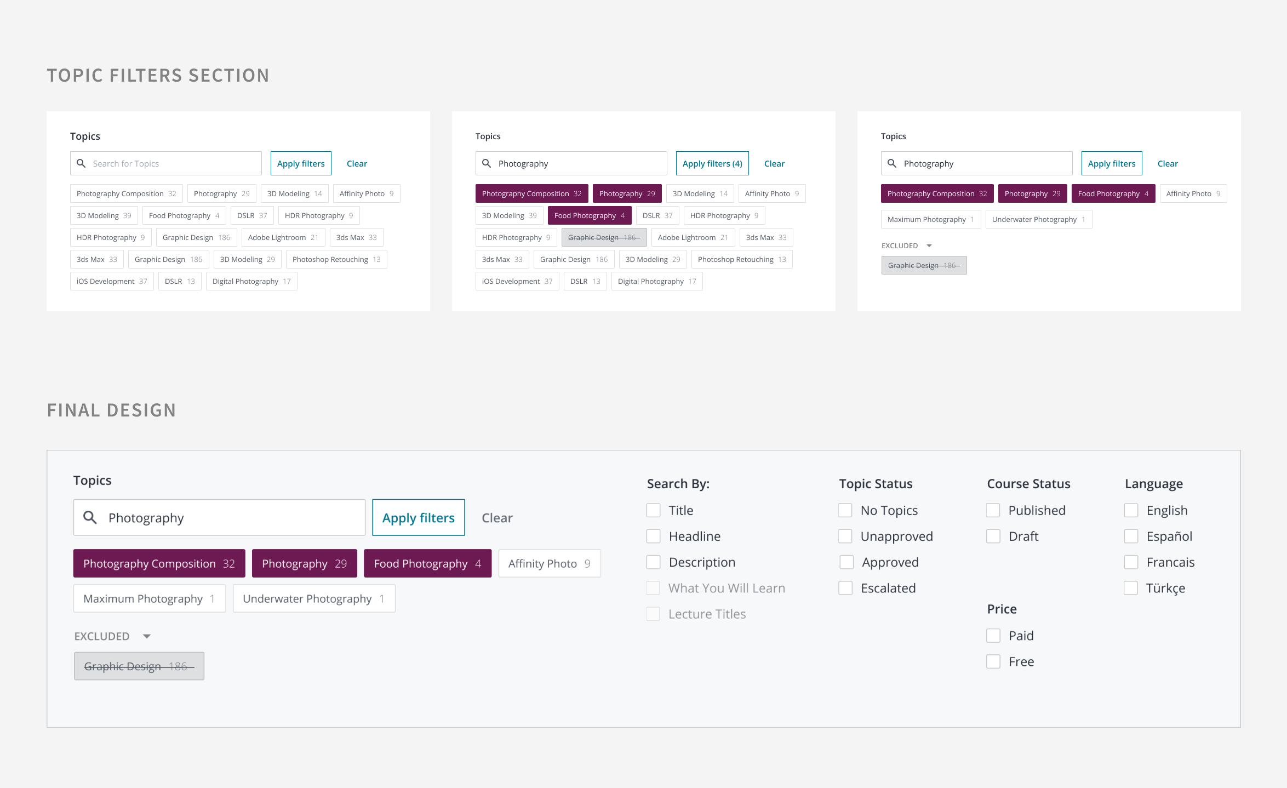This screenshot has width=1287, height=788.
Task: Deselect Photography Composition 32 in Final Design
Action: coord(159,563)
